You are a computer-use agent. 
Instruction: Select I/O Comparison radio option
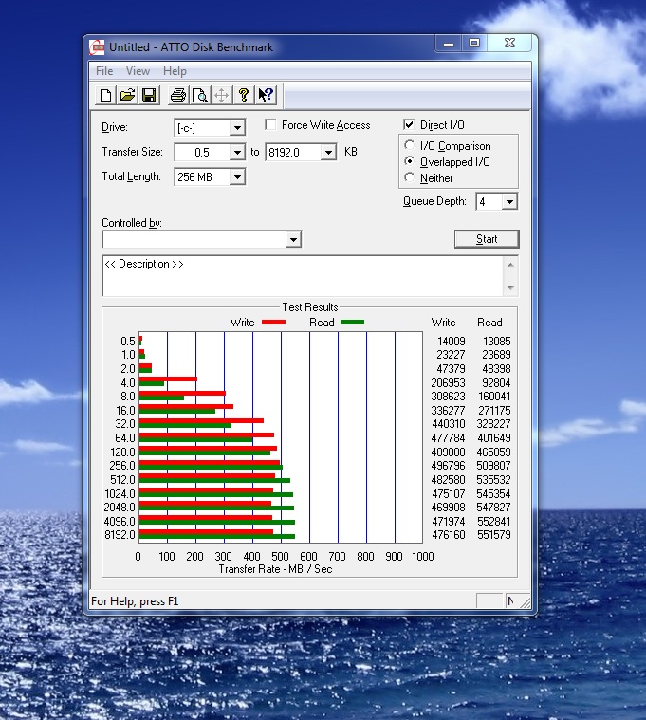coord(410,145)
